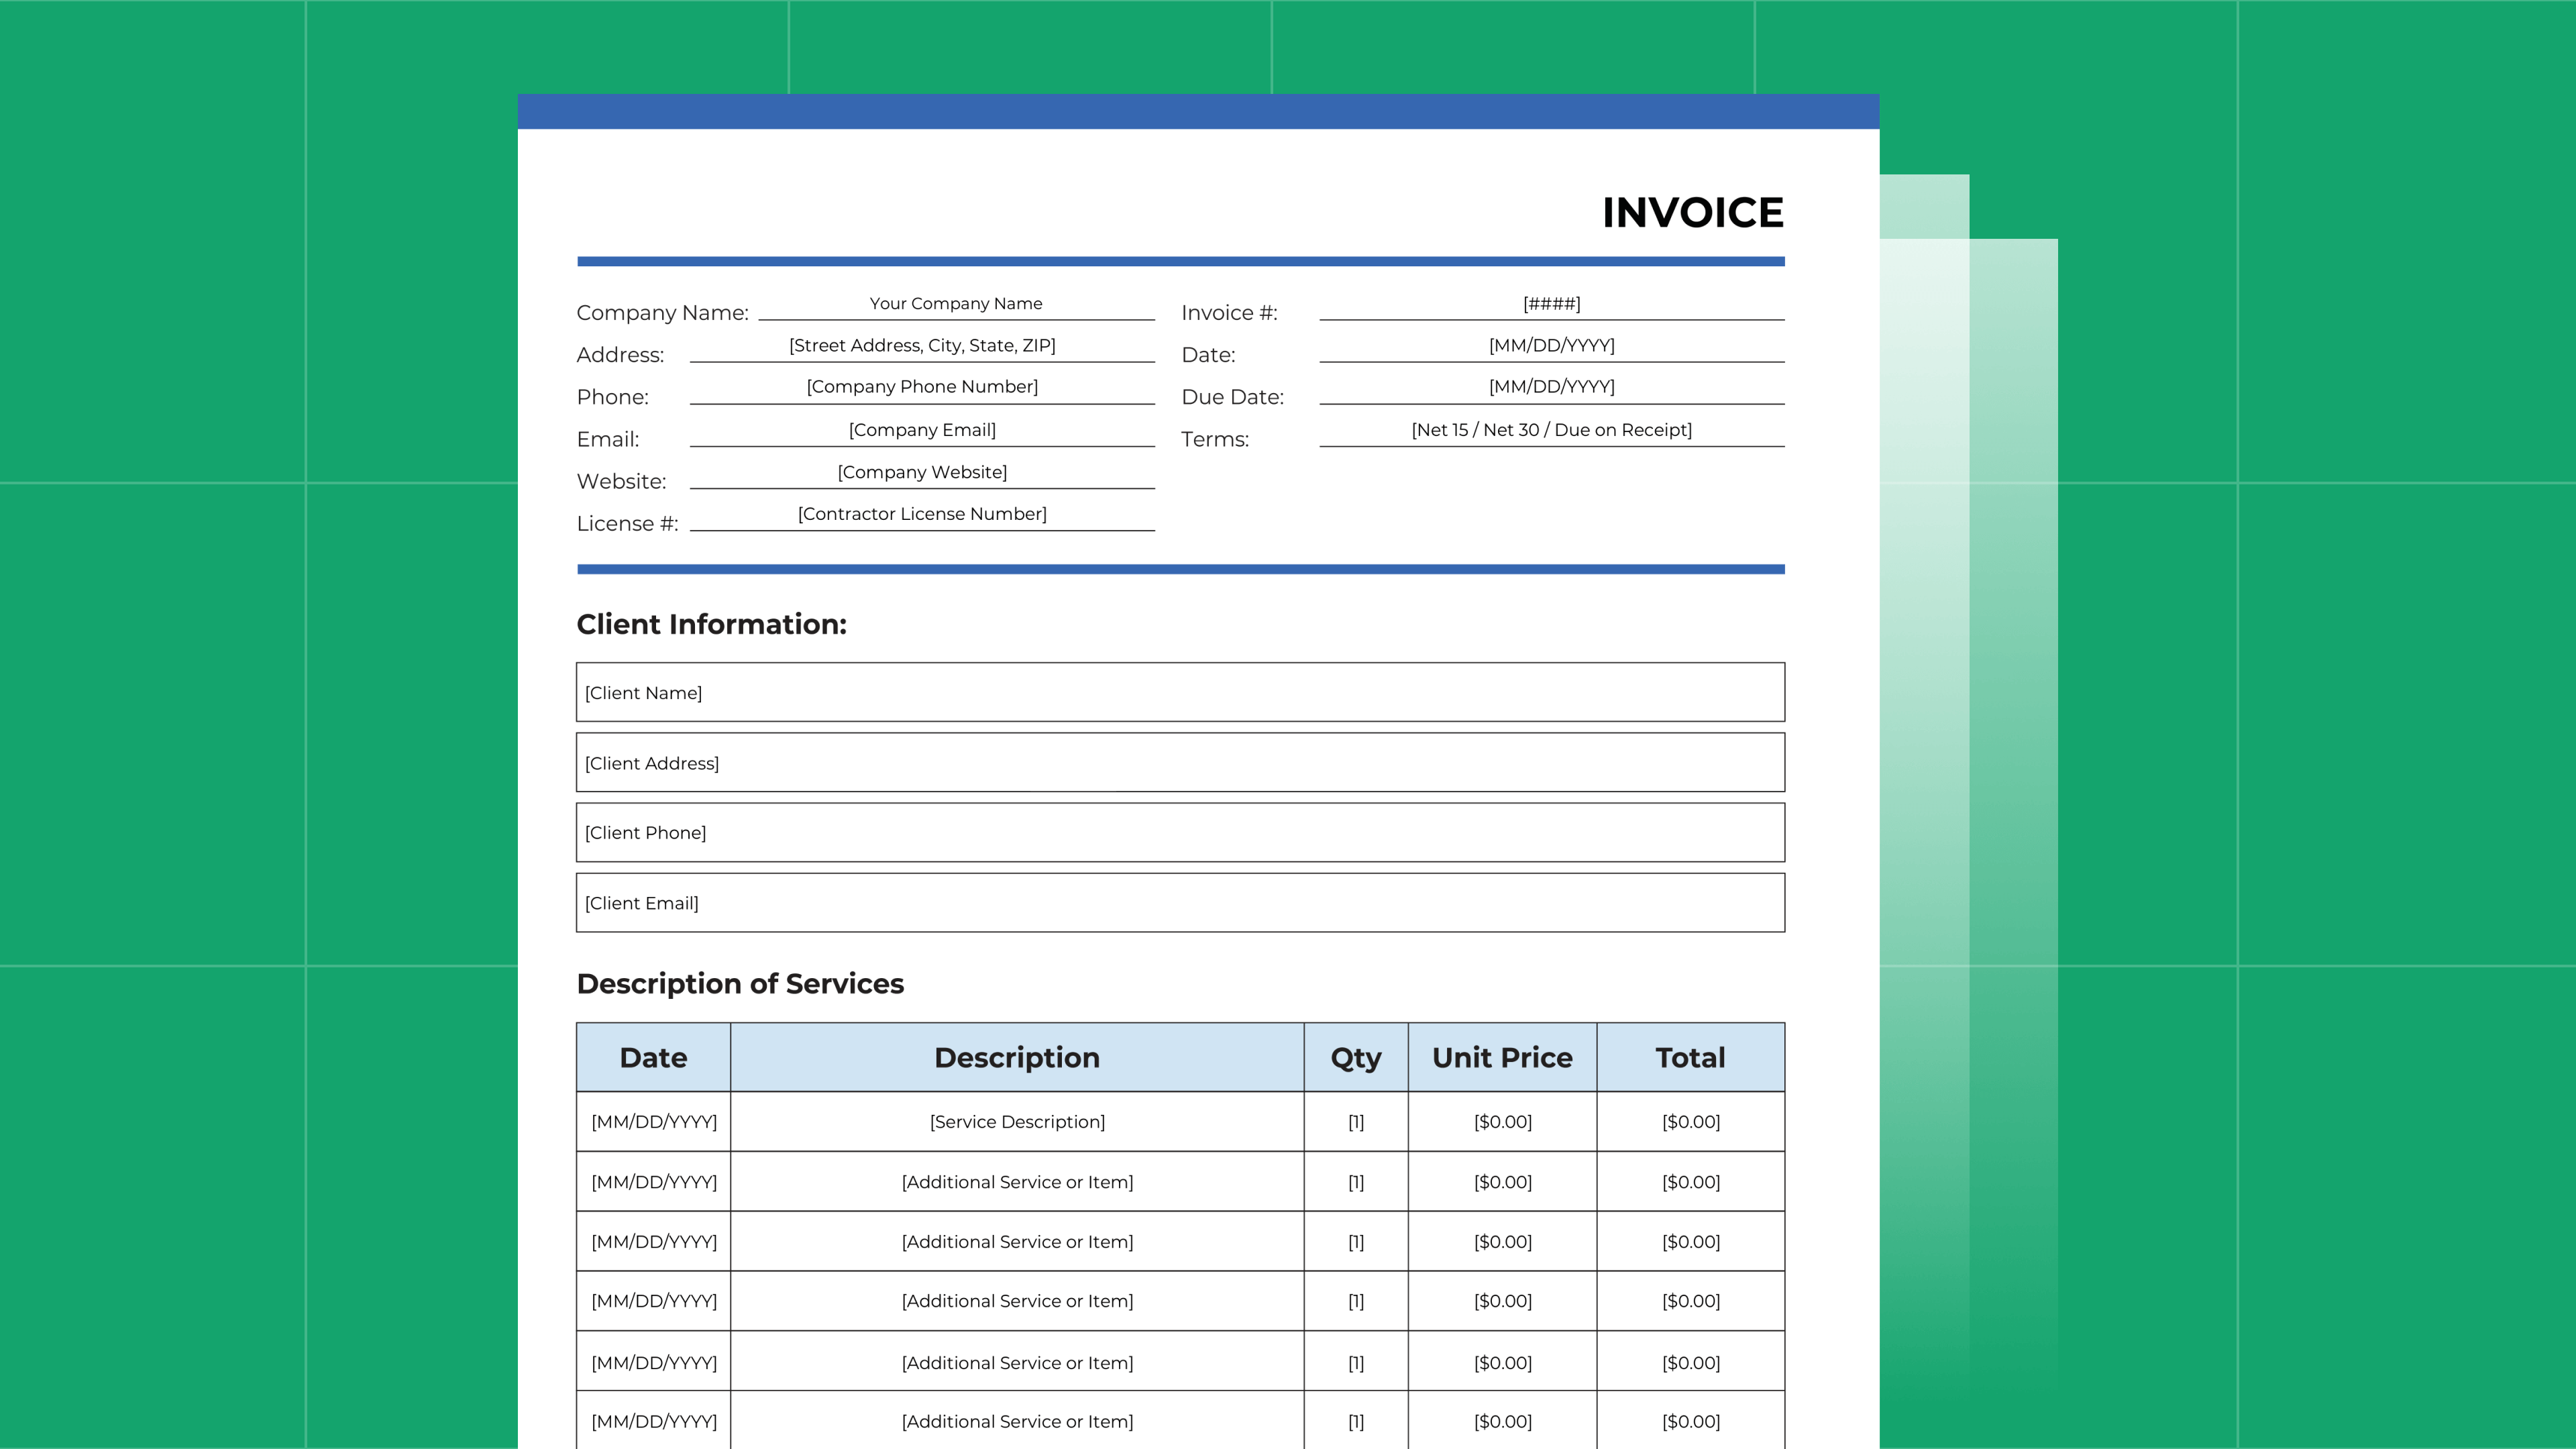
Task: Select the Client Email box
Action: pos(1180,902)
